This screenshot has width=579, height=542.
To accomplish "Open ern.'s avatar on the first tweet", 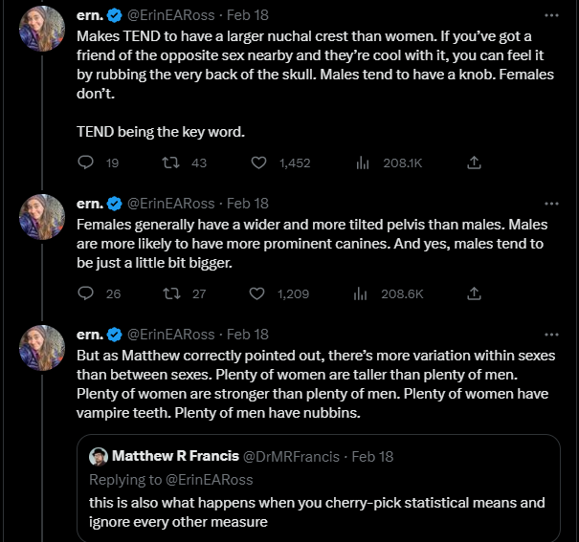I will (42, 29).
